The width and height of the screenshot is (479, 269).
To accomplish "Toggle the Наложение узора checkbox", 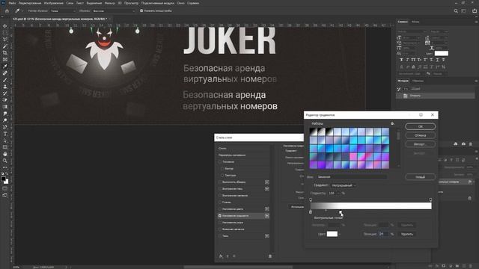I will point(219,223).
